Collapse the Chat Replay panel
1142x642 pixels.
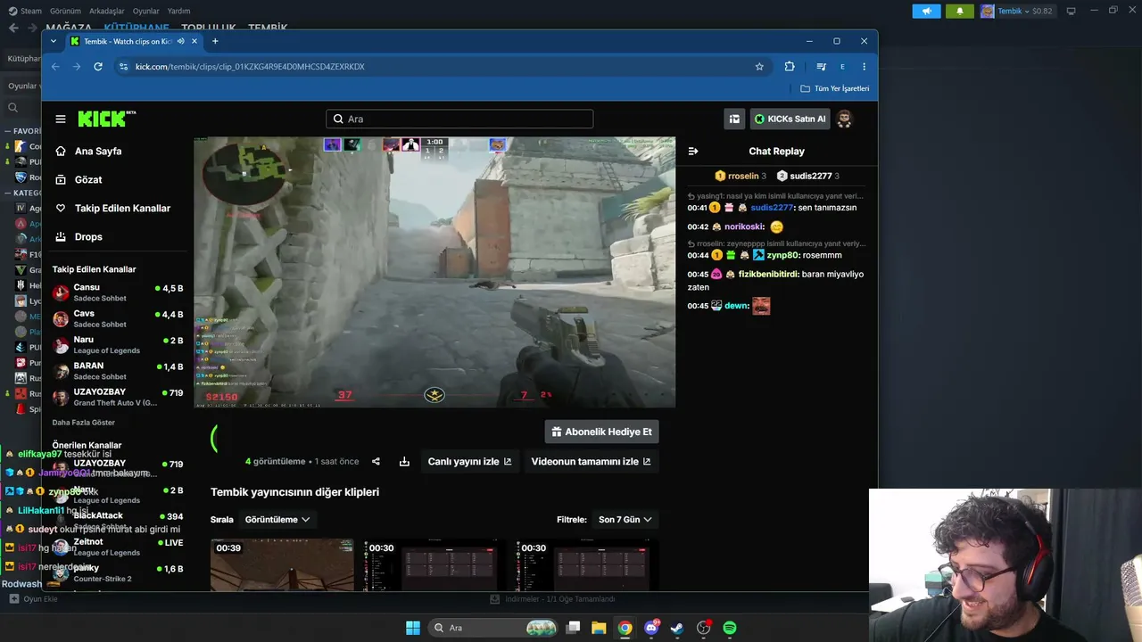click(x=693, y=152)
